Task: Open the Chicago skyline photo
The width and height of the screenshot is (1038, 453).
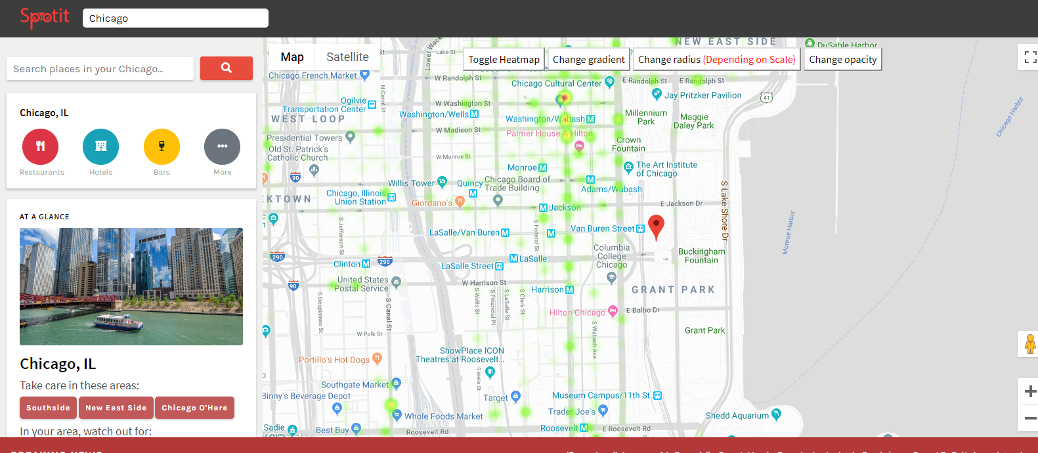Action: tap(131, 286)
